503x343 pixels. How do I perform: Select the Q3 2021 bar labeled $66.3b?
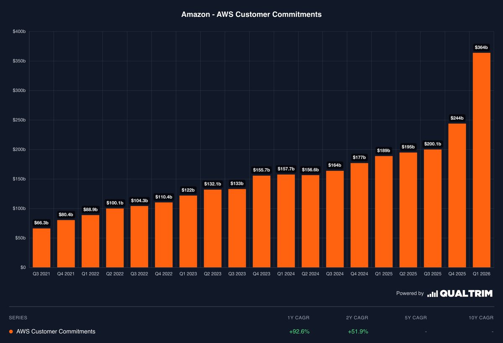pyautogui.click(x=41, y=248)
